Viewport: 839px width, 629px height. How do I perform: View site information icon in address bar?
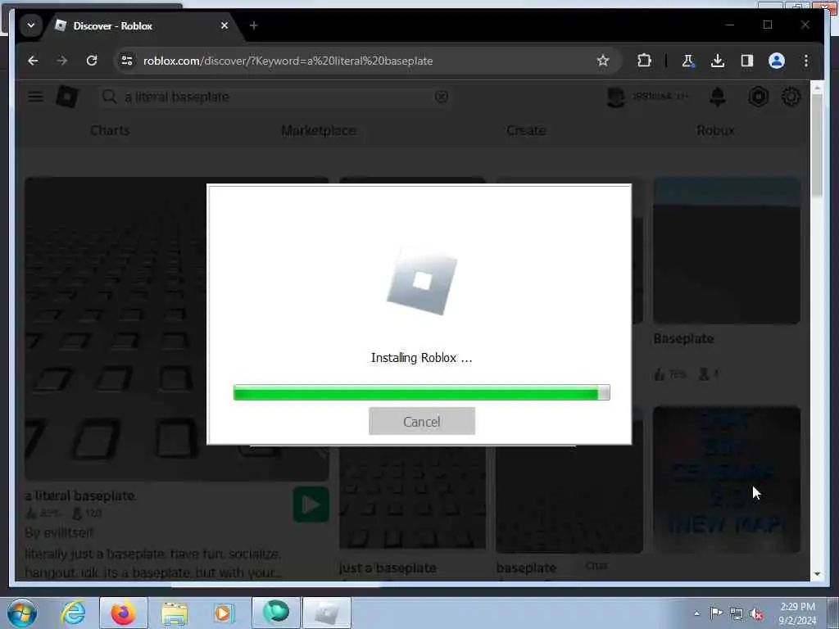pos(127,61)
